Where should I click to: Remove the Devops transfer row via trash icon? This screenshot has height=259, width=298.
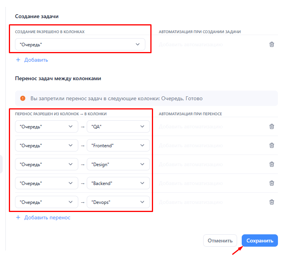click(271, 202)
